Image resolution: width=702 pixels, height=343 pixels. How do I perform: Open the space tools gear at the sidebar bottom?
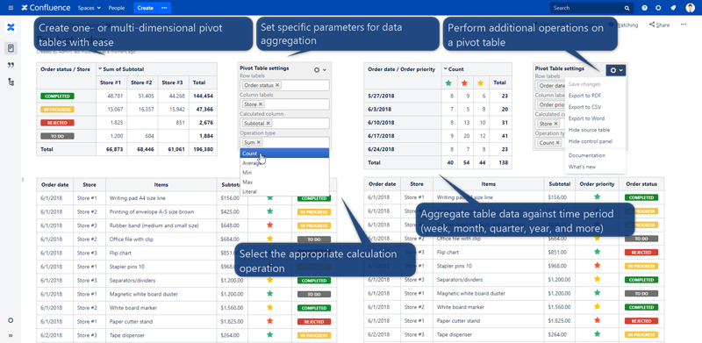[11, 320]
